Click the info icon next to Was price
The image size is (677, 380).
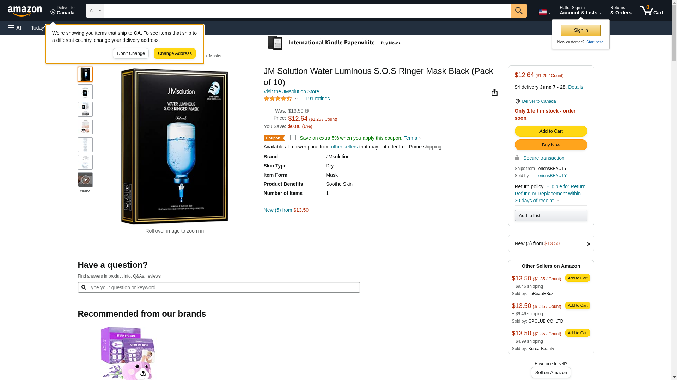point(307,111)
